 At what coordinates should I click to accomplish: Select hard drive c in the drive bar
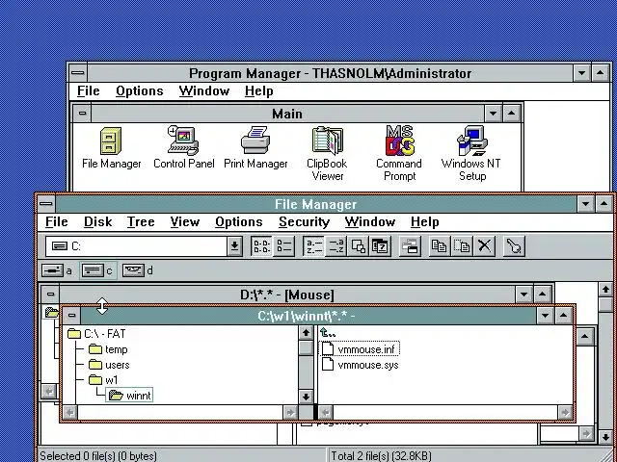pyautogui.click(x=97, y=270)
